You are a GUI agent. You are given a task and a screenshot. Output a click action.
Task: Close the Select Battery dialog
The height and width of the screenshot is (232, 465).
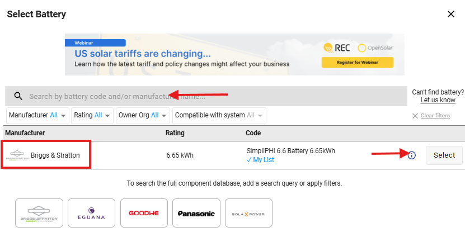(x=451, y=14)
